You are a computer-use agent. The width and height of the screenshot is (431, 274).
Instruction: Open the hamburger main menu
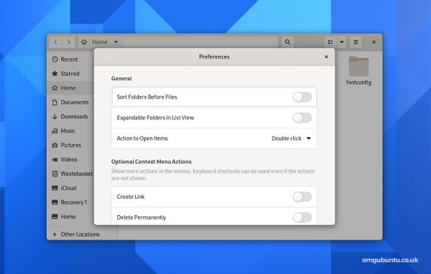tap(356, 42)
